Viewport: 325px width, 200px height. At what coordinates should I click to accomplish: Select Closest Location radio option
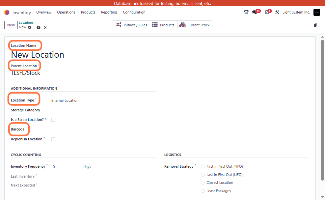(x=203, y=183)
